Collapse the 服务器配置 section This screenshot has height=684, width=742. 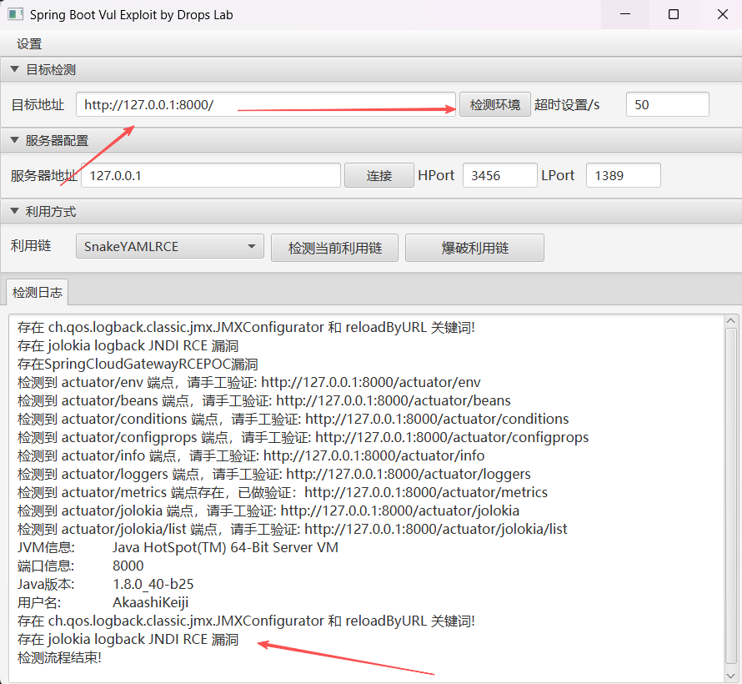[15, 141]
